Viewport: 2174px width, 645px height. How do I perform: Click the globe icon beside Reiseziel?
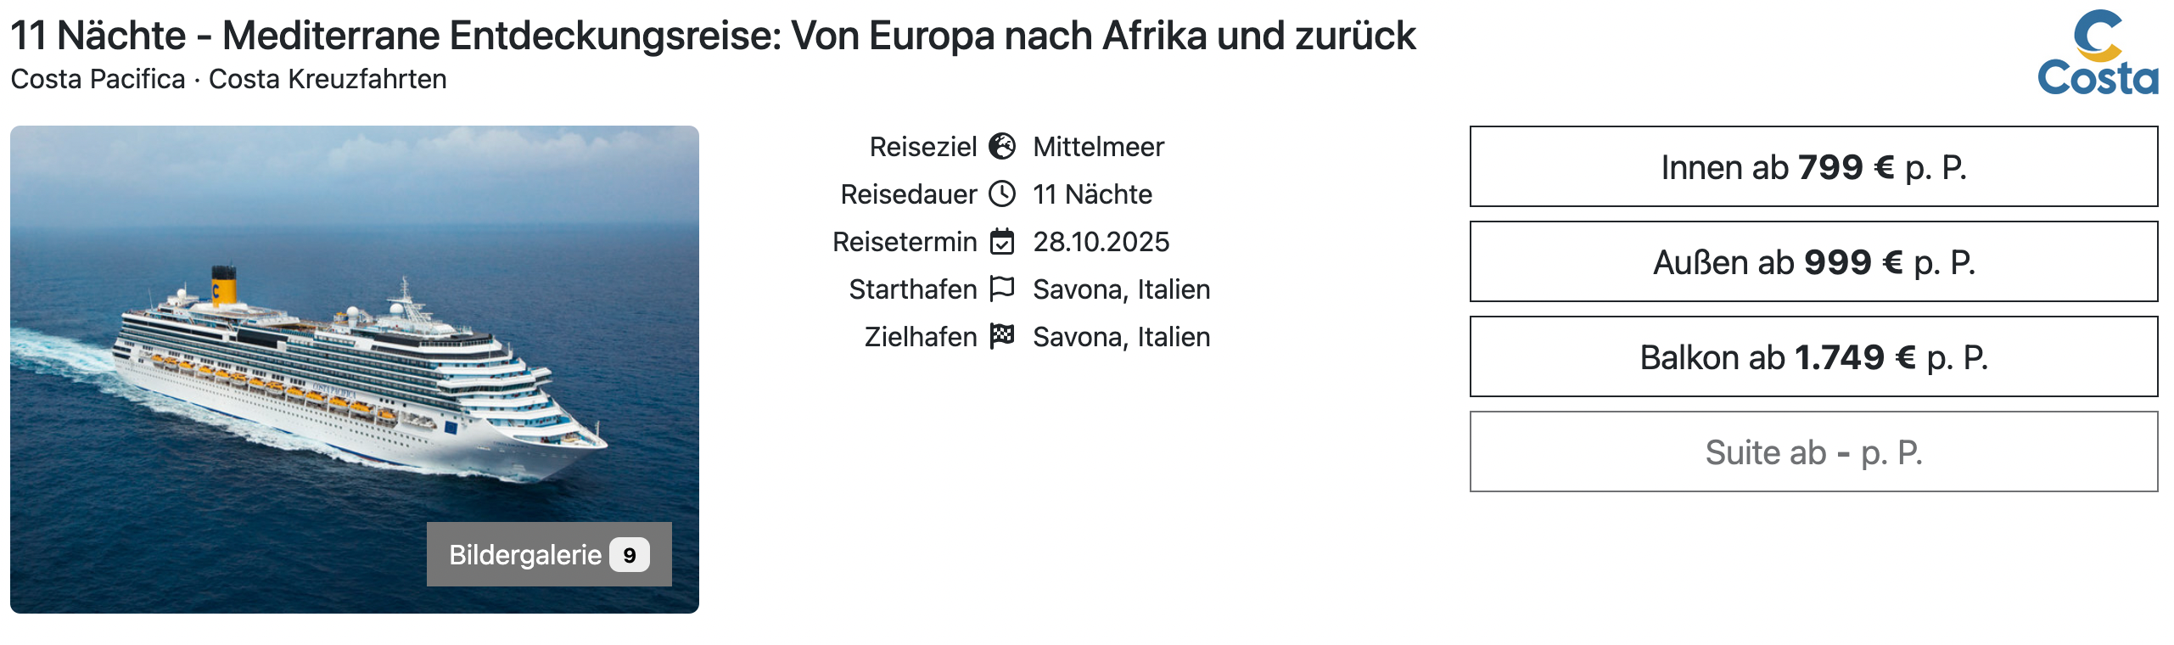[1002, 147]
